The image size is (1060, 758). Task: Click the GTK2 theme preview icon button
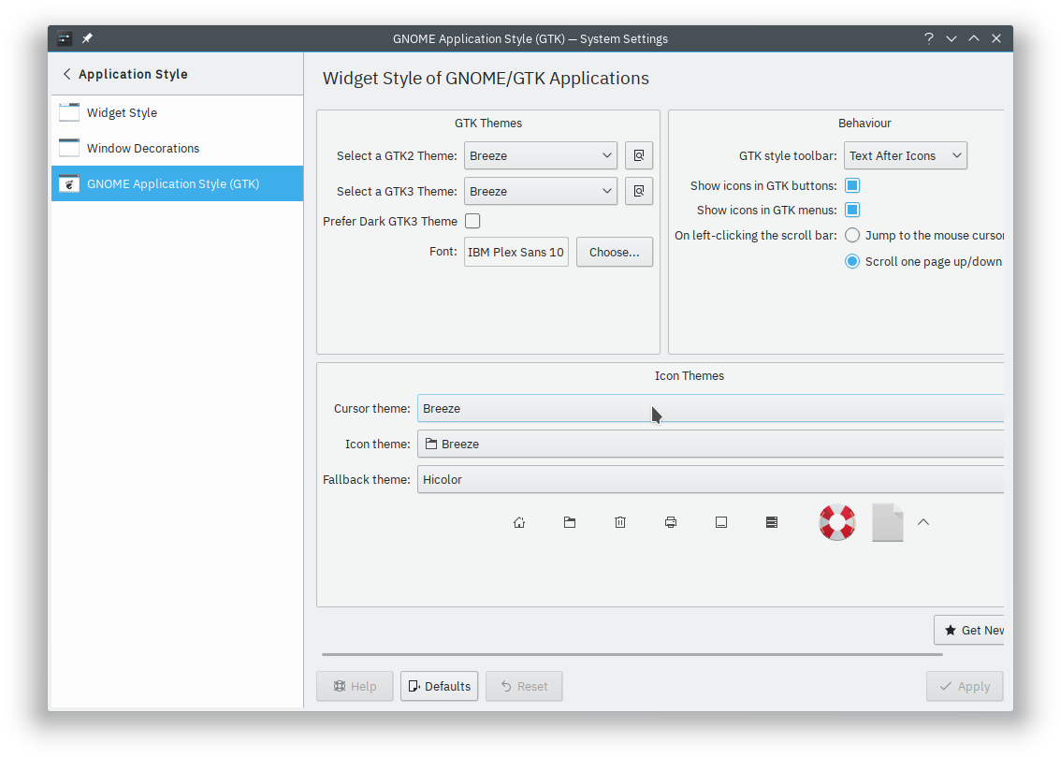(639, 155)
